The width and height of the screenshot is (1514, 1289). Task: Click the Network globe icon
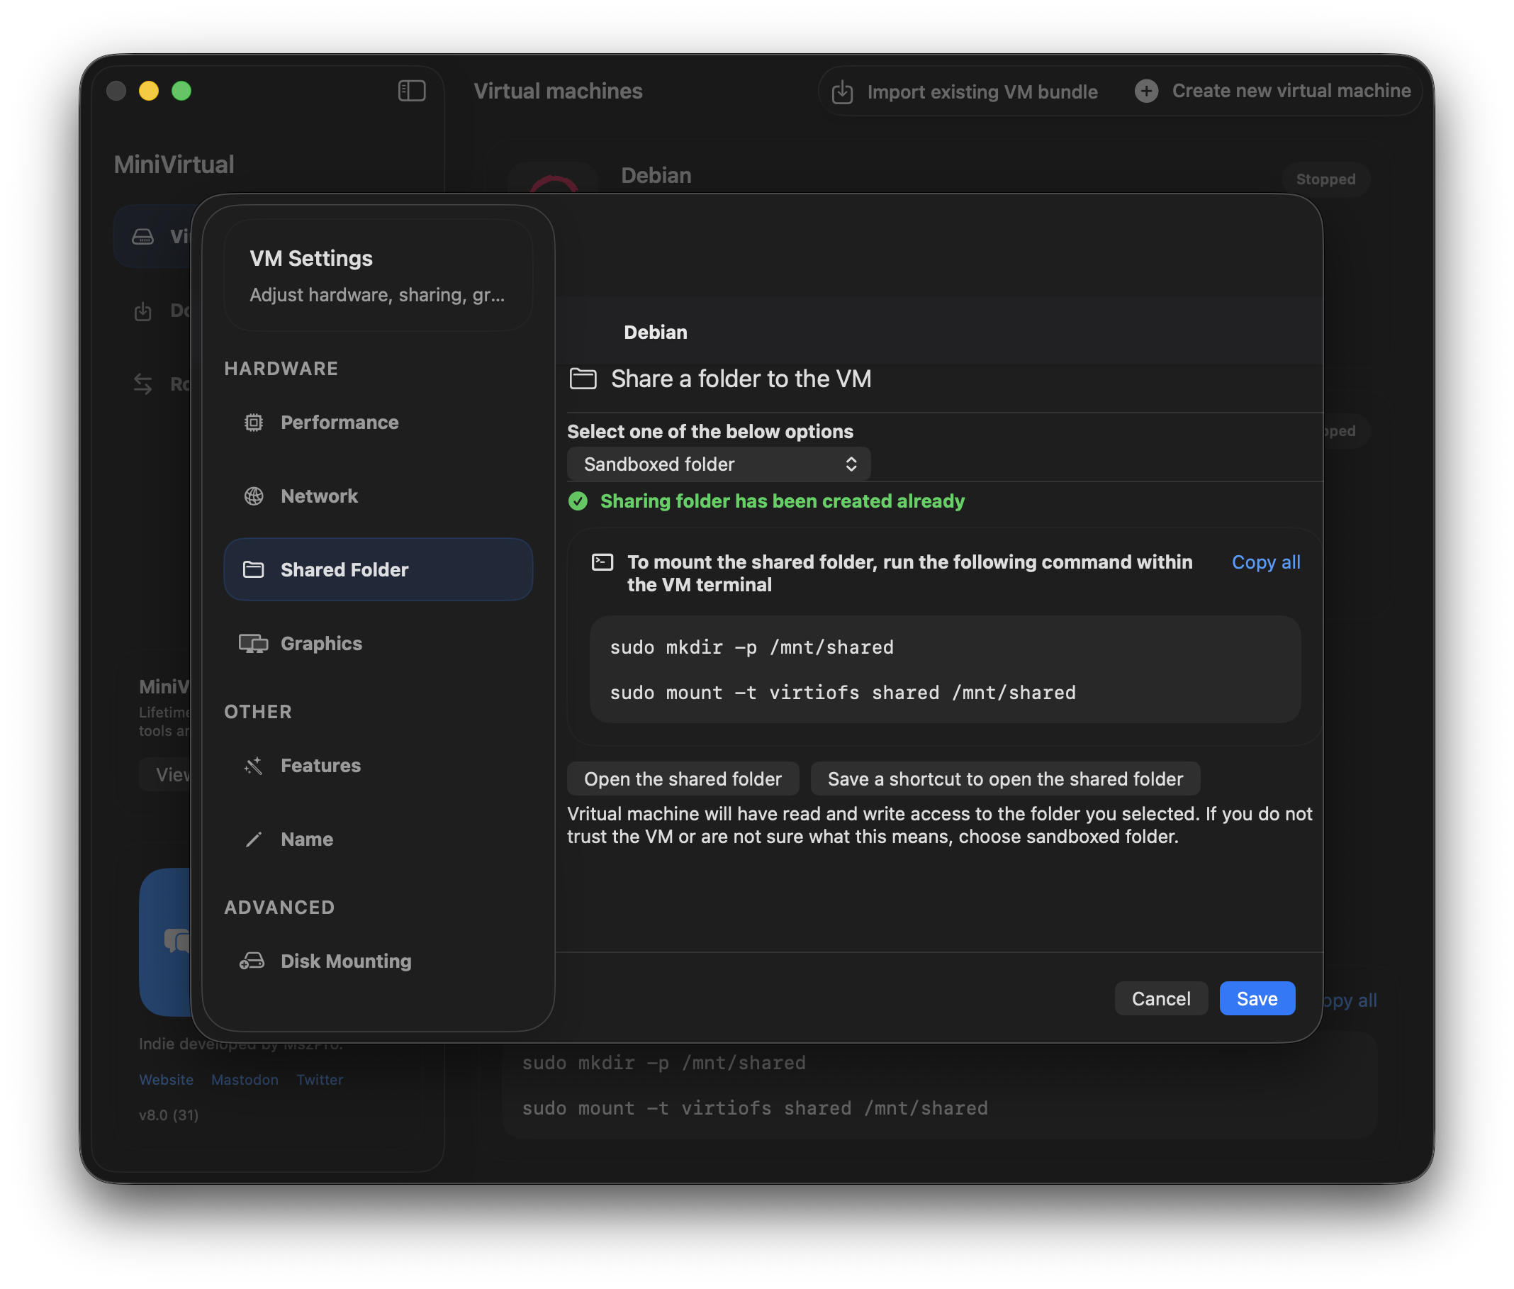point(254,496)
